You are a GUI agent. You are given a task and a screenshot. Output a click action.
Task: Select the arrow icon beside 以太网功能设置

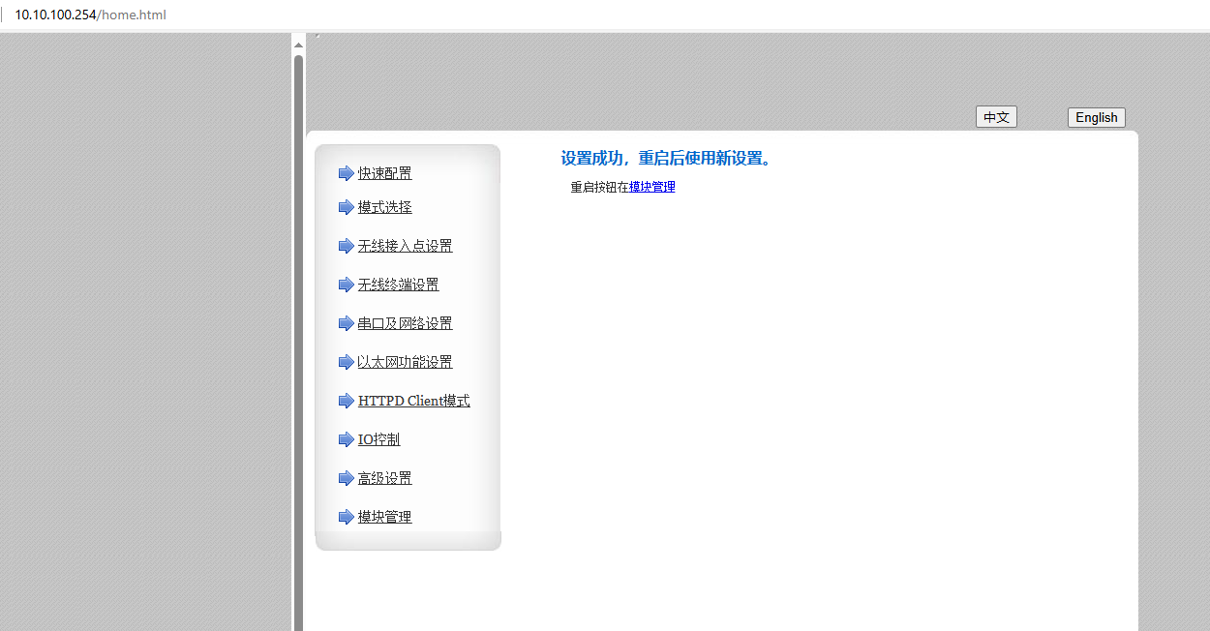pos(346,362)
